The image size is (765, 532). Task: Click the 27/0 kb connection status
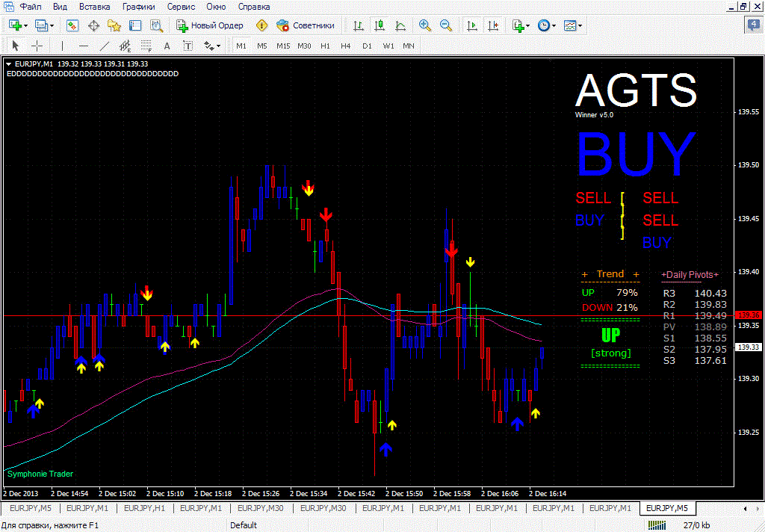pos(697,525)
